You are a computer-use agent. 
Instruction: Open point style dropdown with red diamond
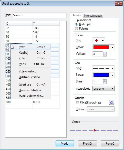[99, 41]
